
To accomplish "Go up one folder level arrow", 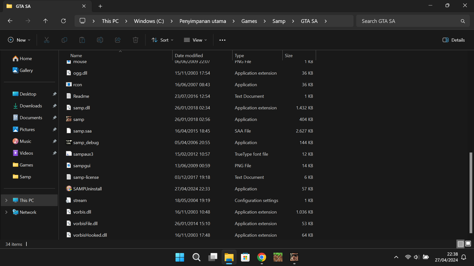I will (46, 21).
